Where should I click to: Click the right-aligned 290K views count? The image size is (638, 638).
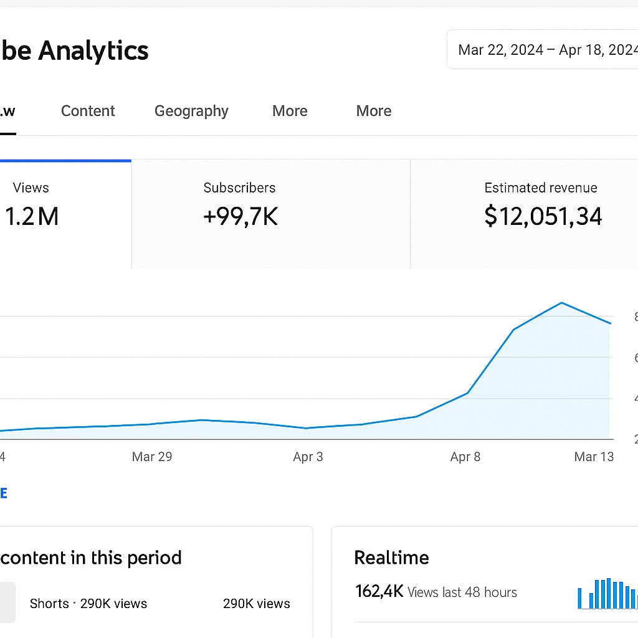(x=257, y=603)
